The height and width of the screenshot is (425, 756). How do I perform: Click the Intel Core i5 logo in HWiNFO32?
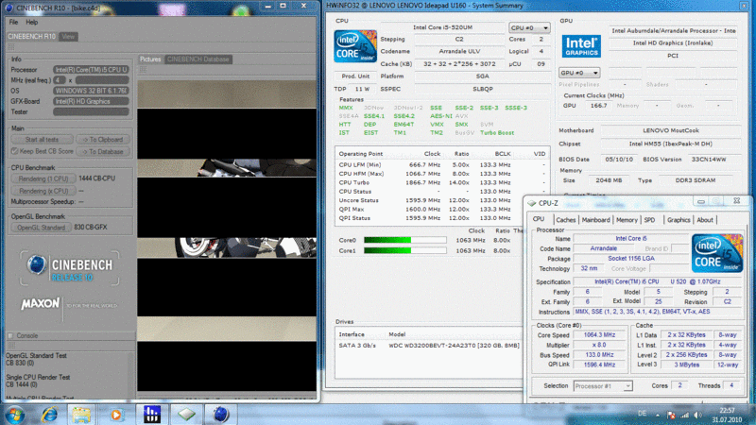point(355,46)
